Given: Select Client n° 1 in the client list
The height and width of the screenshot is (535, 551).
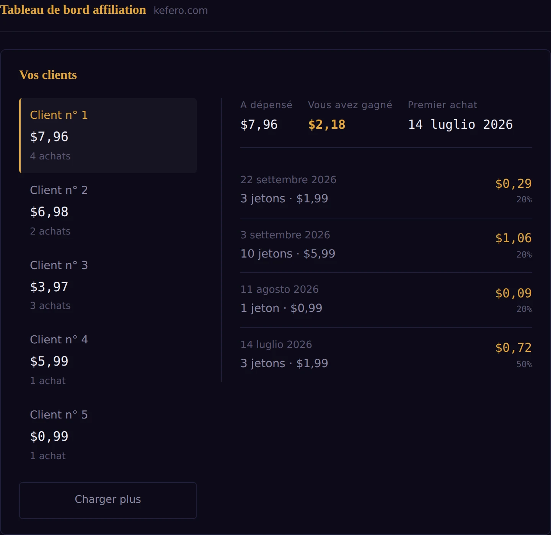Looking at the screenshot, I should (108, 136).
